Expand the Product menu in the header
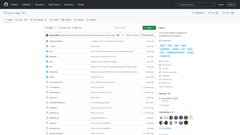This screenshot has height=135, width=240. pos(15,5)
